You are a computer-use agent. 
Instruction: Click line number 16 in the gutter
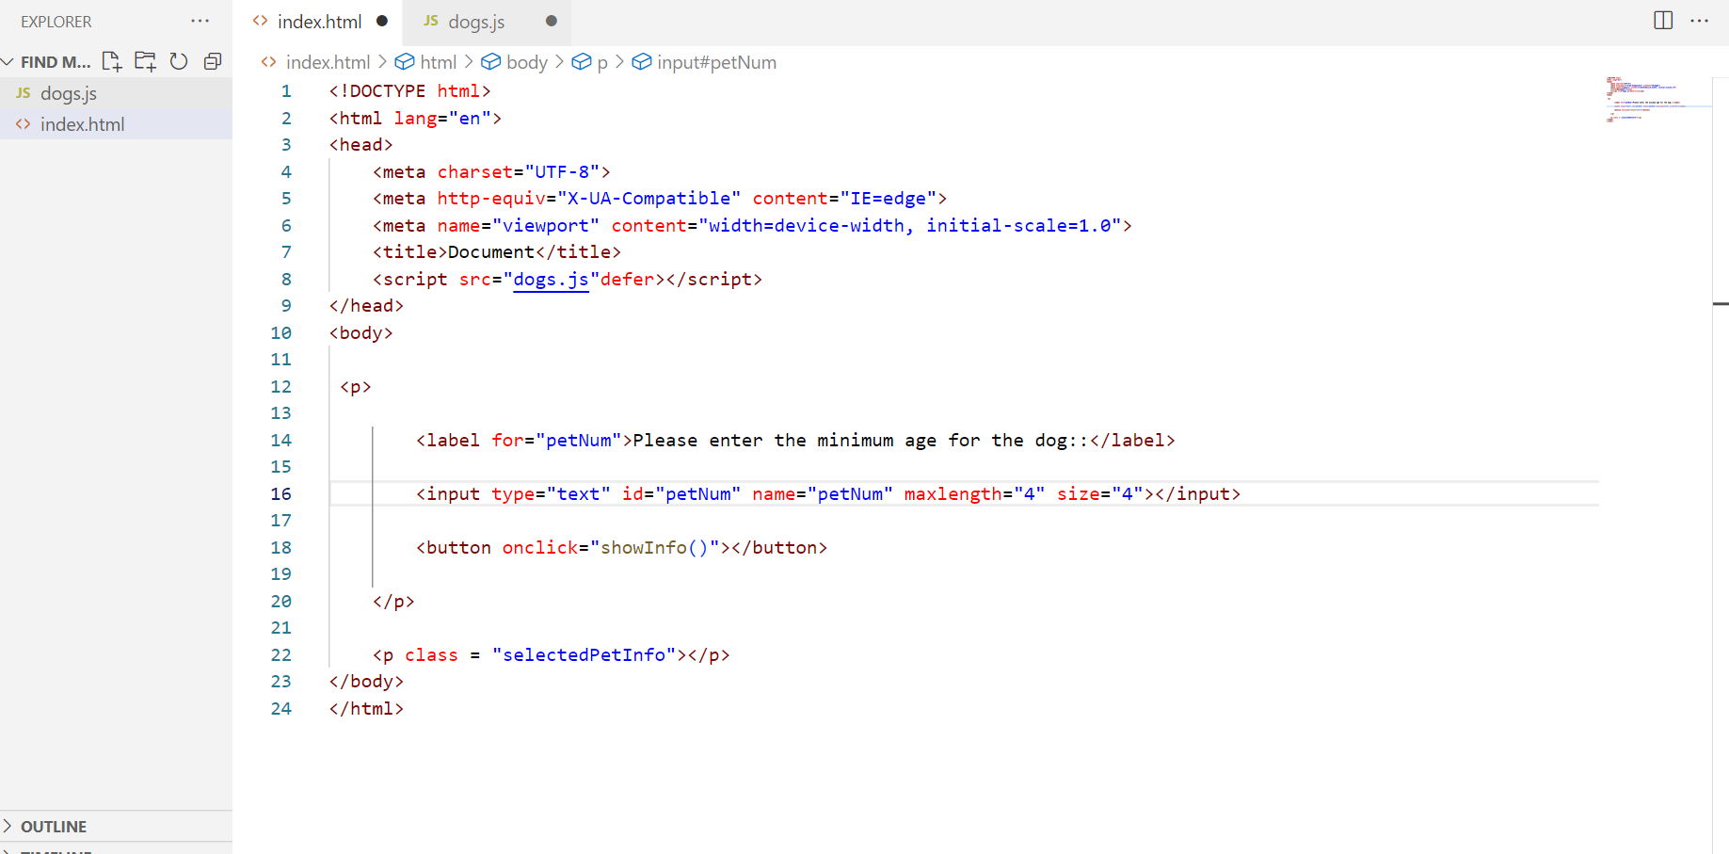[x=280, y=494]
